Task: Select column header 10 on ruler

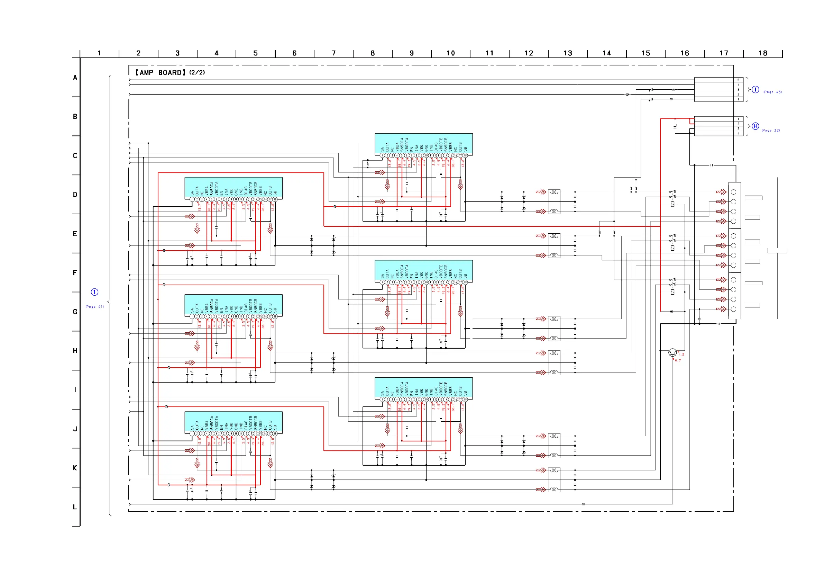Action: pos(450,53)
